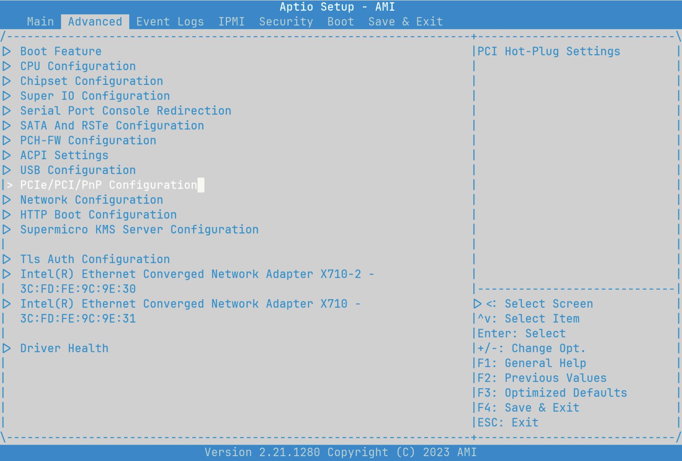Select the IPMI tab
The height and width of the screenshot is (461, 682).
point(231,22)
